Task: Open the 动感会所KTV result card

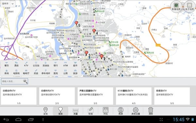Action: click(19, 96)
